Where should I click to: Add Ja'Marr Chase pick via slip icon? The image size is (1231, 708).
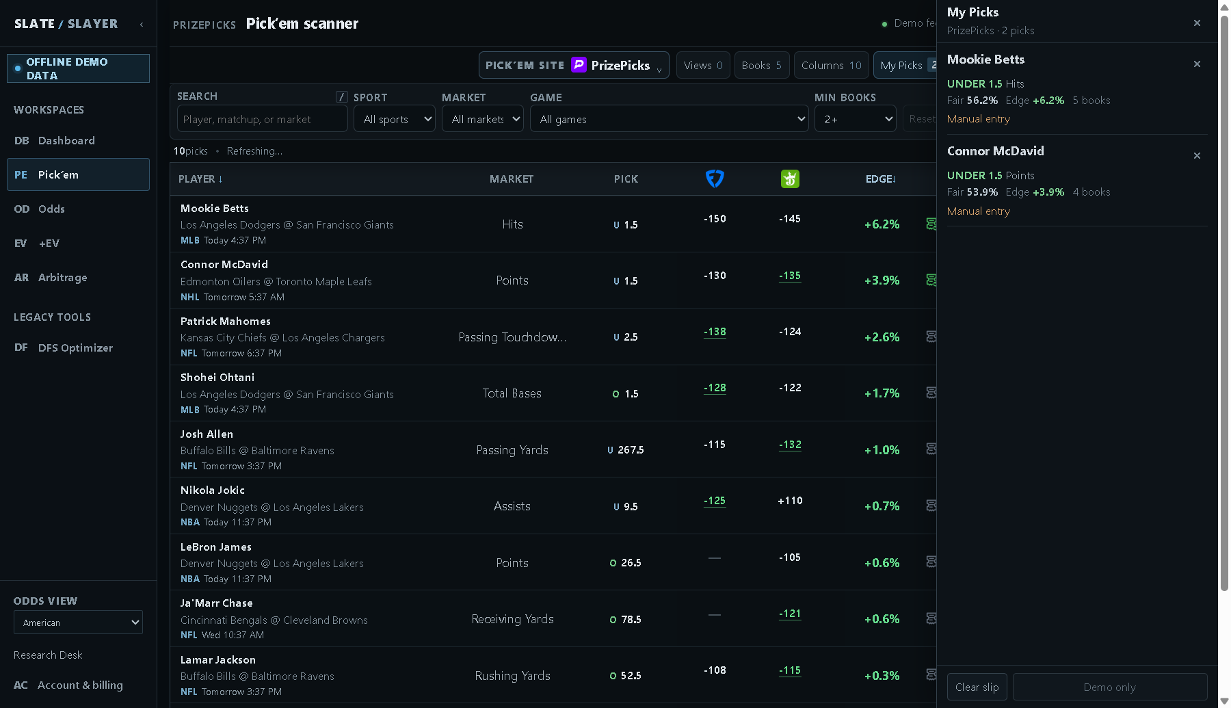931,618
